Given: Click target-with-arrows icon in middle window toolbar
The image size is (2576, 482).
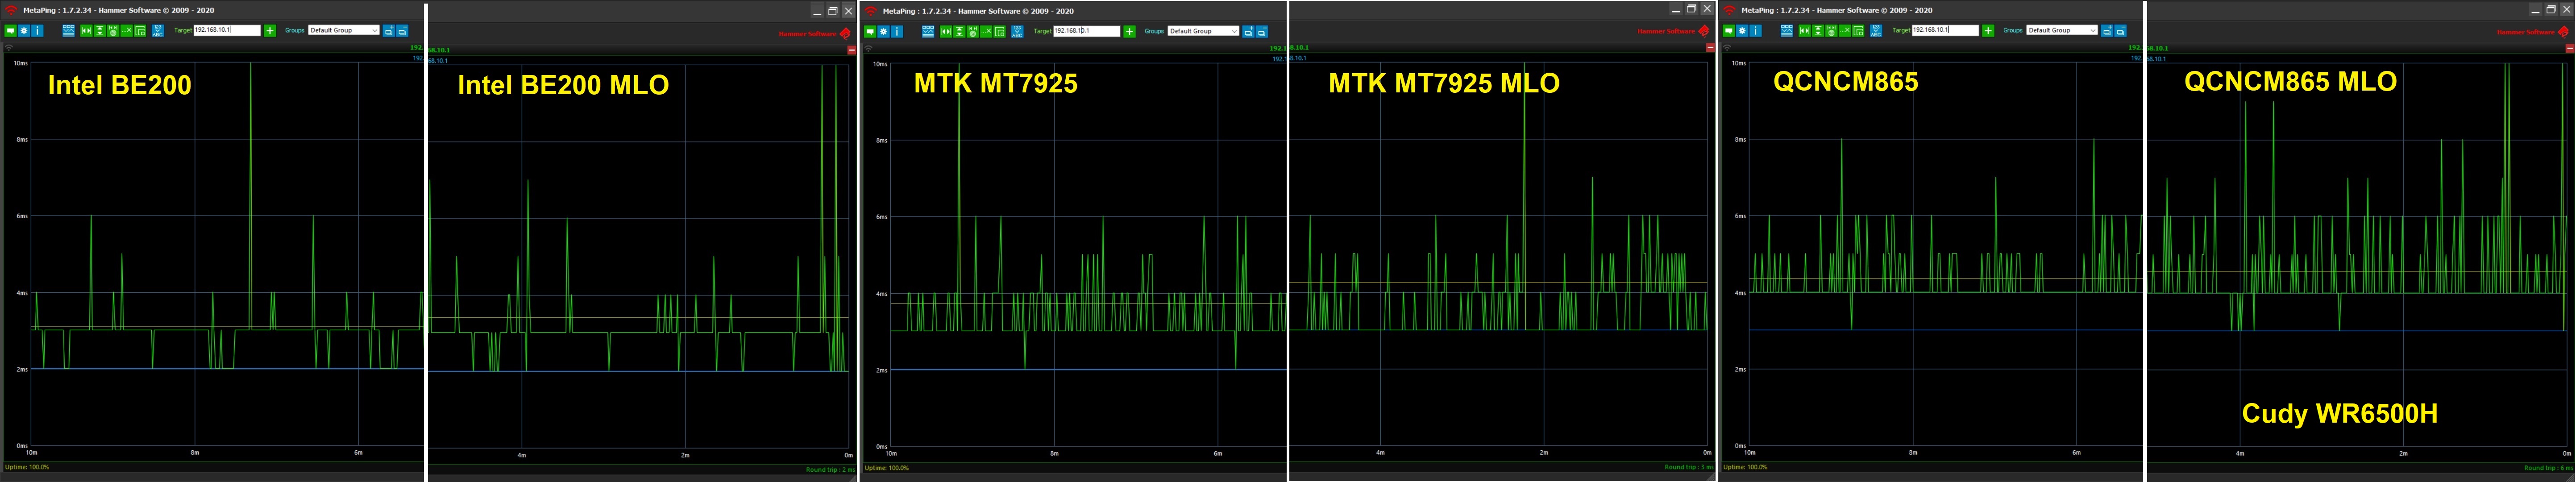Looking at the screenshot, I should point(973,31).
